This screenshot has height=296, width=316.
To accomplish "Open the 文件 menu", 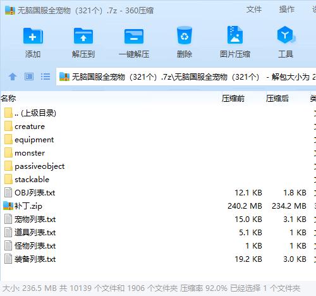I will point(254,9).
